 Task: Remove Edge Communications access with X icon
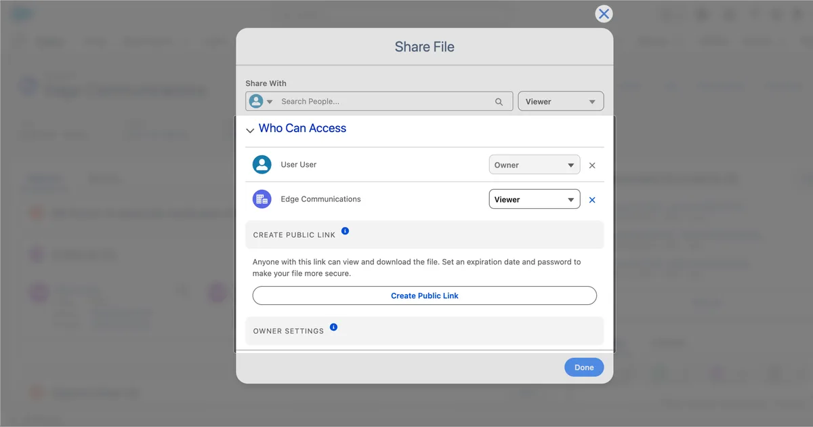(x=592, y=200)
